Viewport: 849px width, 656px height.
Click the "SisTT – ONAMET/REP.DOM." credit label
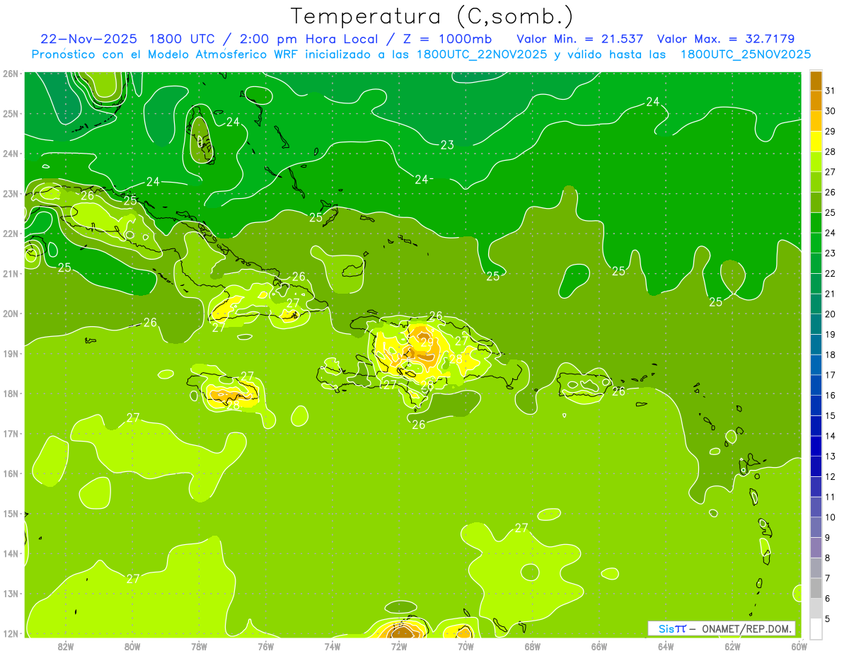(x=722, y=628)
